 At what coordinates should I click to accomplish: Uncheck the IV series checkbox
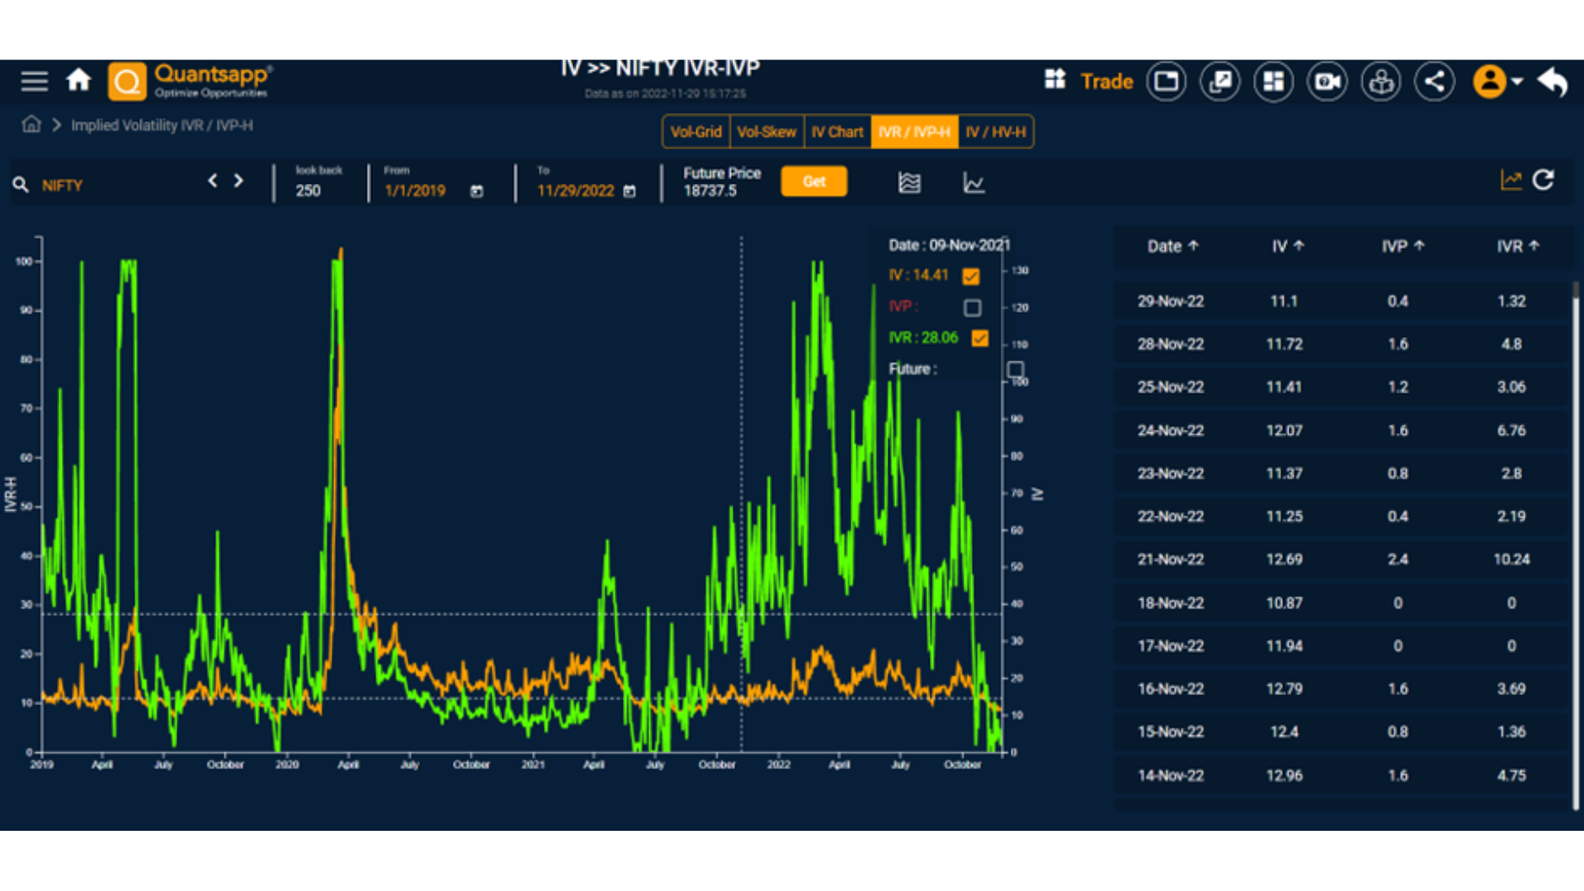971,276
